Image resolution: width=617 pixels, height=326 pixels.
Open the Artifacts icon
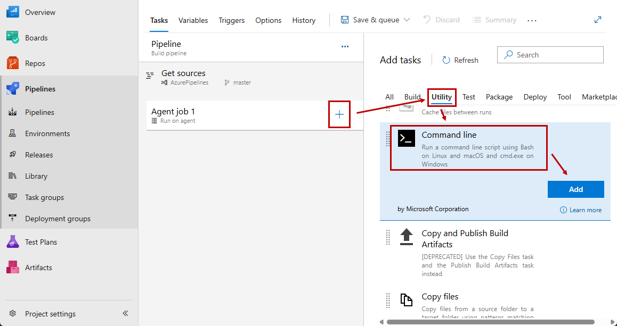(x=13, y=268)
